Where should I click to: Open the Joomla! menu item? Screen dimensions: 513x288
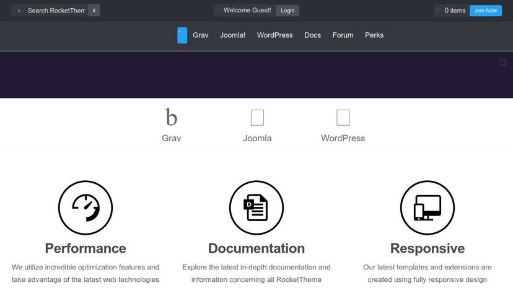coord(232,35)
